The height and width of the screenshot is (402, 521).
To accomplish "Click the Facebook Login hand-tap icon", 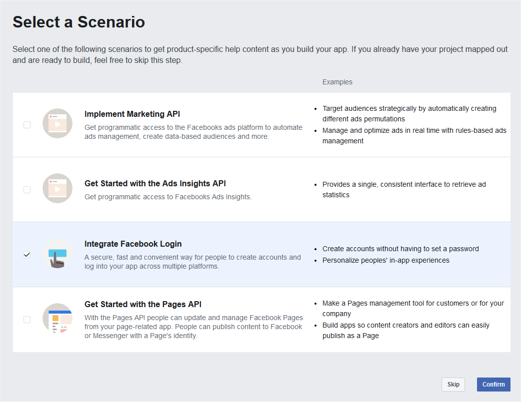I will pos(57,254).
